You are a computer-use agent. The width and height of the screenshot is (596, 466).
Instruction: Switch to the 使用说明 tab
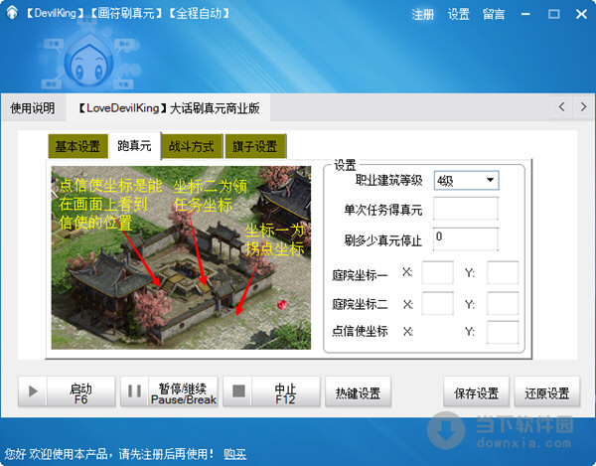point(33,108)
